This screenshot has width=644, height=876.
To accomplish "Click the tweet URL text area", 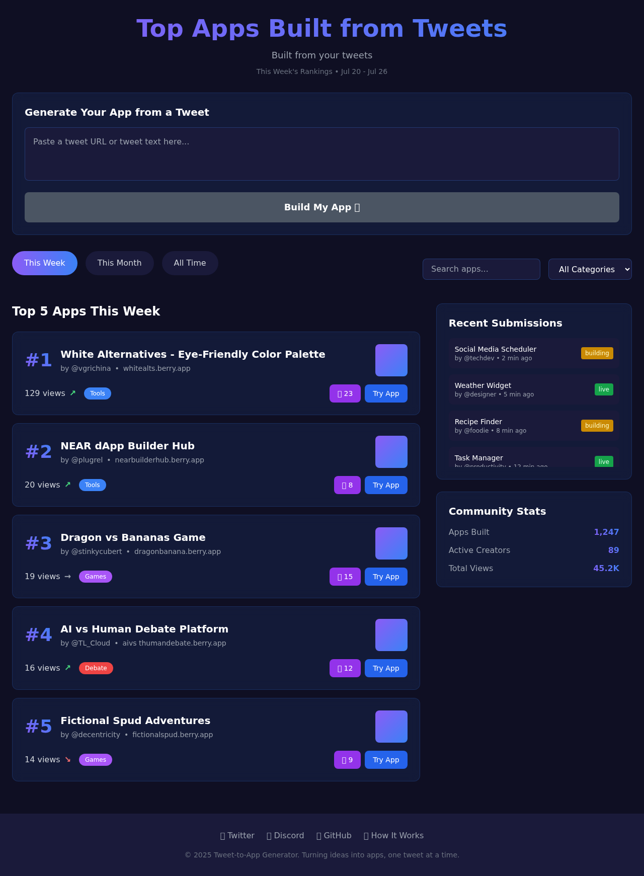I will [321, 154].
